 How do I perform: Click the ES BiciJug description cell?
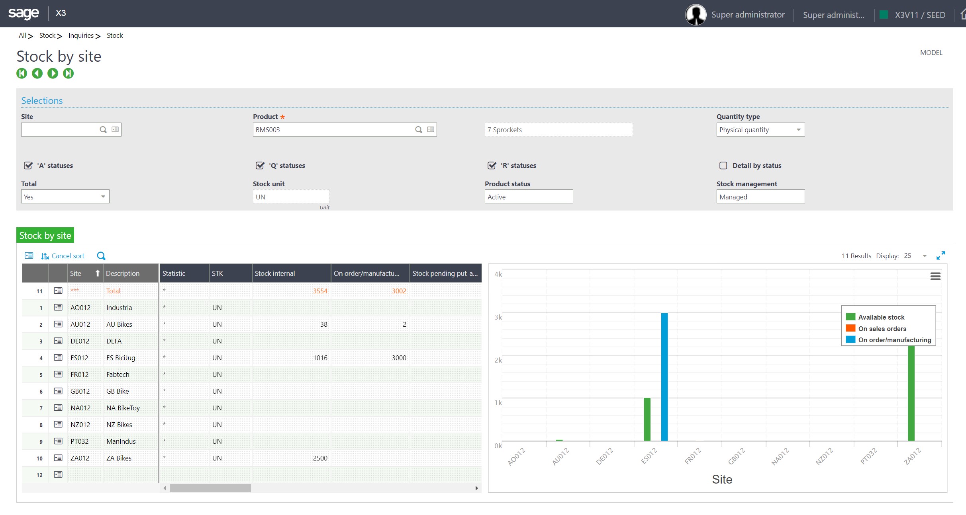[x=131, y=358]
